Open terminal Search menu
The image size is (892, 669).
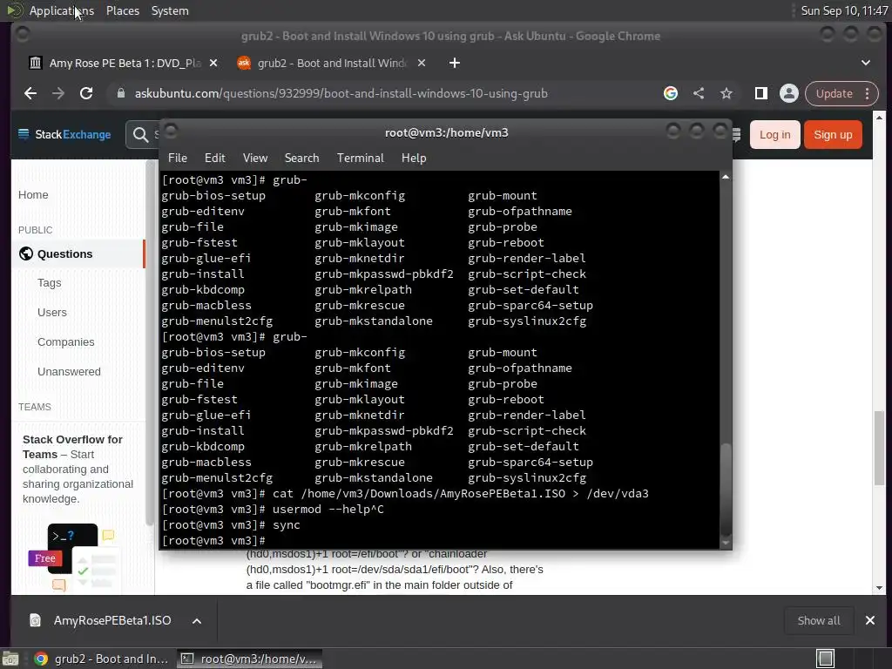coord(301,159)
